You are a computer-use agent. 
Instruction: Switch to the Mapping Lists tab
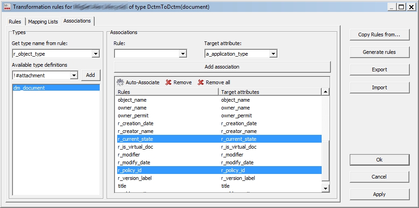pyautogui.click(x=43, y=22)
